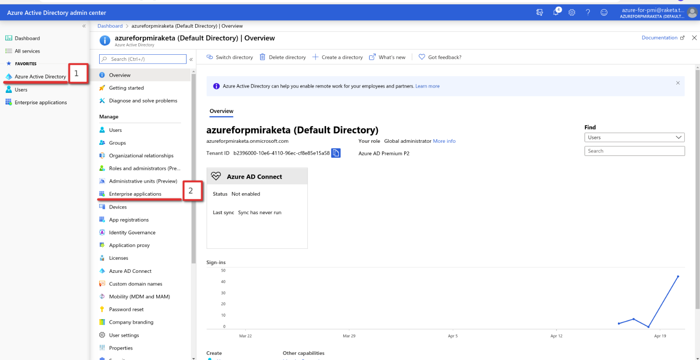
Task: Click the More info link beside Global administrator
Action: 444,141
